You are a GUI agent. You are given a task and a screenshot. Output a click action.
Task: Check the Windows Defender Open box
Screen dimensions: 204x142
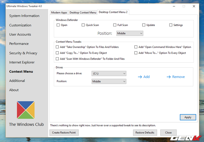58,25
